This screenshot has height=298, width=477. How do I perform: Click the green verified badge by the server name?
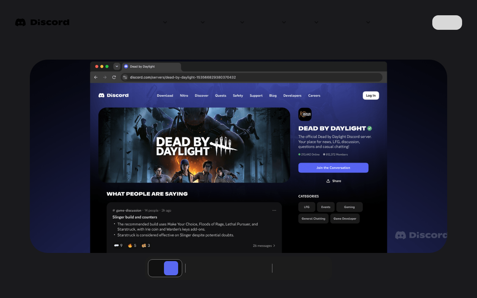(x=370, y=128)
